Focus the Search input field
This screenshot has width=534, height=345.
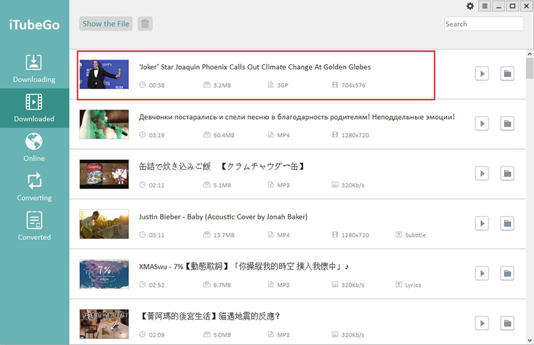click(483, 24)
